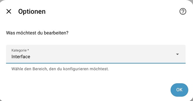The height and width of the screenshot is (101, 193).
Task: Click the help icon beside the Optionen header
Action: coord(183,11)
